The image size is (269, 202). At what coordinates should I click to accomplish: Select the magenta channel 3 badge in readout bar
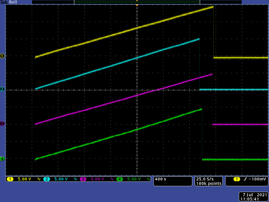tap(83, 179)
